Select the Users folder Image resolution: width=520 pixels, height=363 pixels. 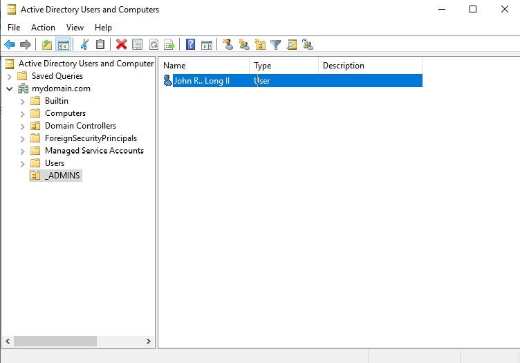click(55, 163)
